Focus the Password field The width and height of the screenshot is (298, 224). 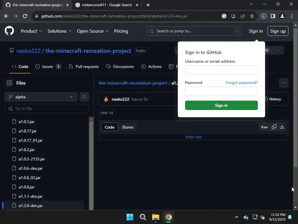pos(221,91)
